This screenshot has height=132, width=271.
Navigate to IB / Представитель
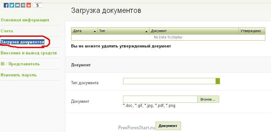pyautogui.click(x=20, y=64)
